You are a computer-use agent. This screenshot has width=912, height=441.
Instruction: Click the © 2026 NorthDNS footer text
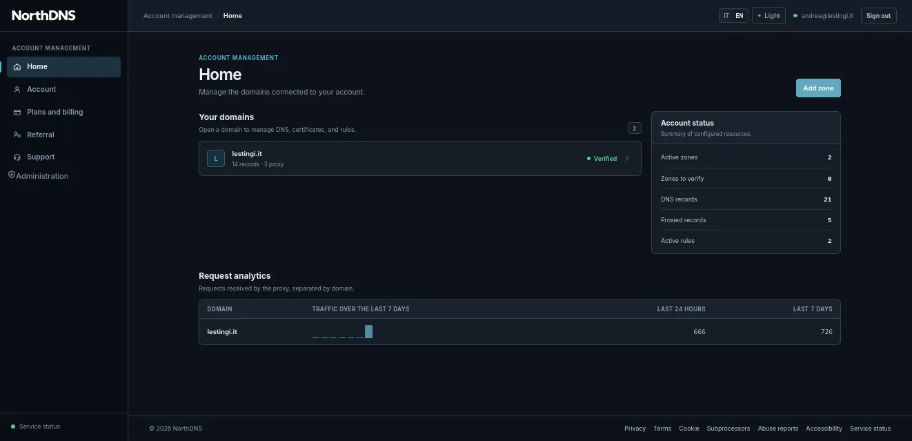coord(176,429)
